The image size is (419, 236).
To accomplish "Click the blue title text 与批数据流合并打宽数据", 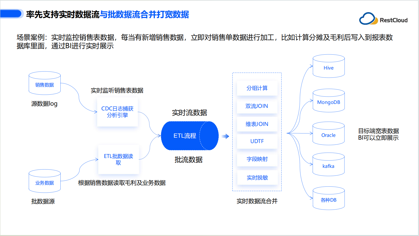I will [144, 14].
